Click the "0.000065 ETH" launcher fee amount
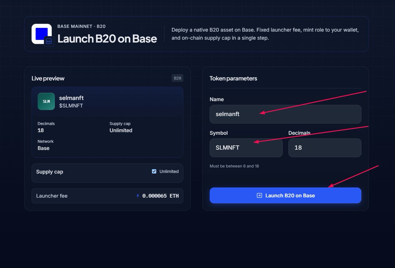The image size is (395, 268). [x=161, y=196]
